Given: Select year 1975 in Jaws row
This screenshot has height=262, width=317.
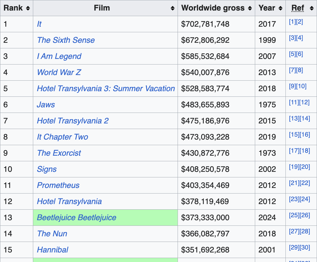Looking at the screenshot, I should pos(267,105).
